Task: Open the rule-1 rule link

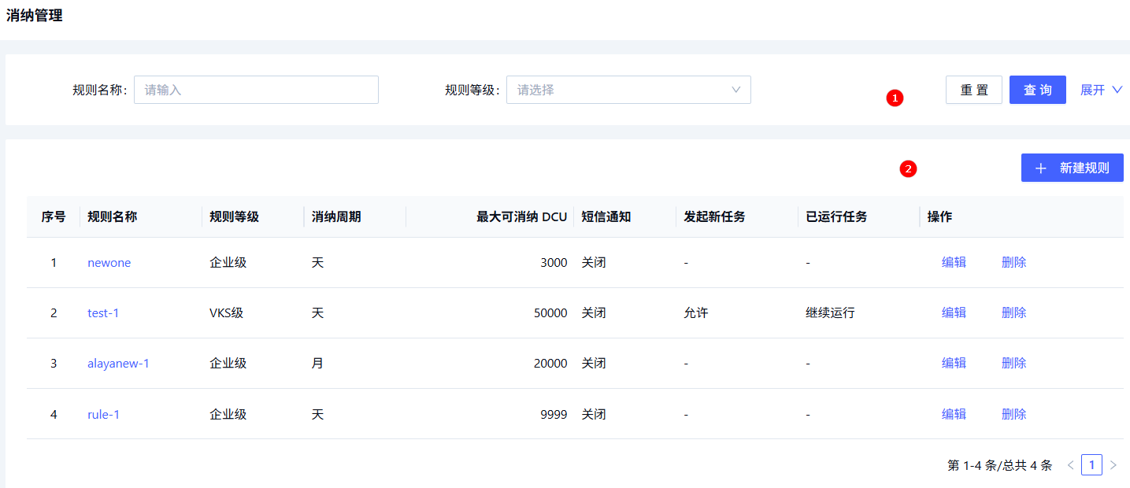Action: point(103,414)
